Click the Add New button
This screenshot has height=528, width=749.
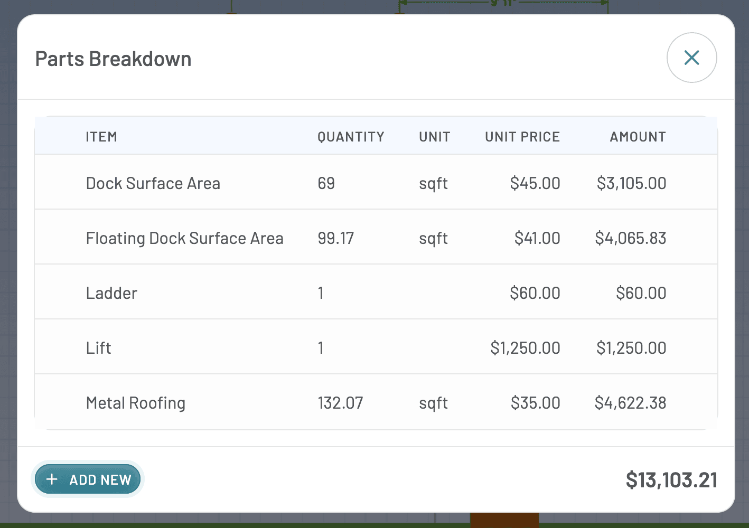tap(88, 479)
